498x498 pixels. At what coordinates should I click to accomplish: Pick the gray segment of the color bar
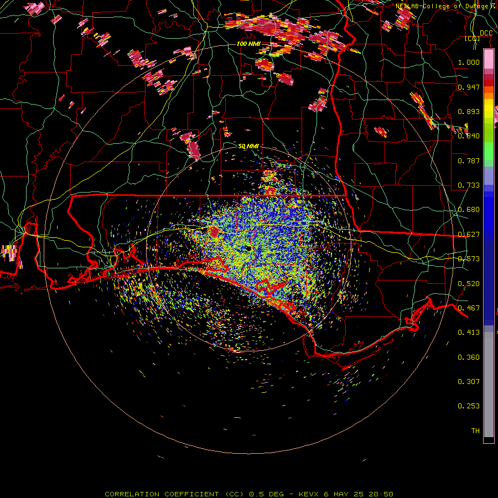coord(489,385)
